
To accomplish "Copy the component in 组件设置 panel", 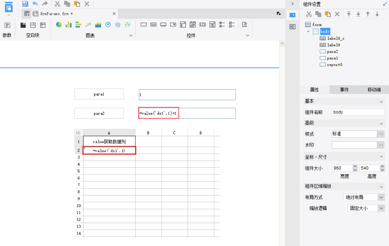I will (318, 14).
